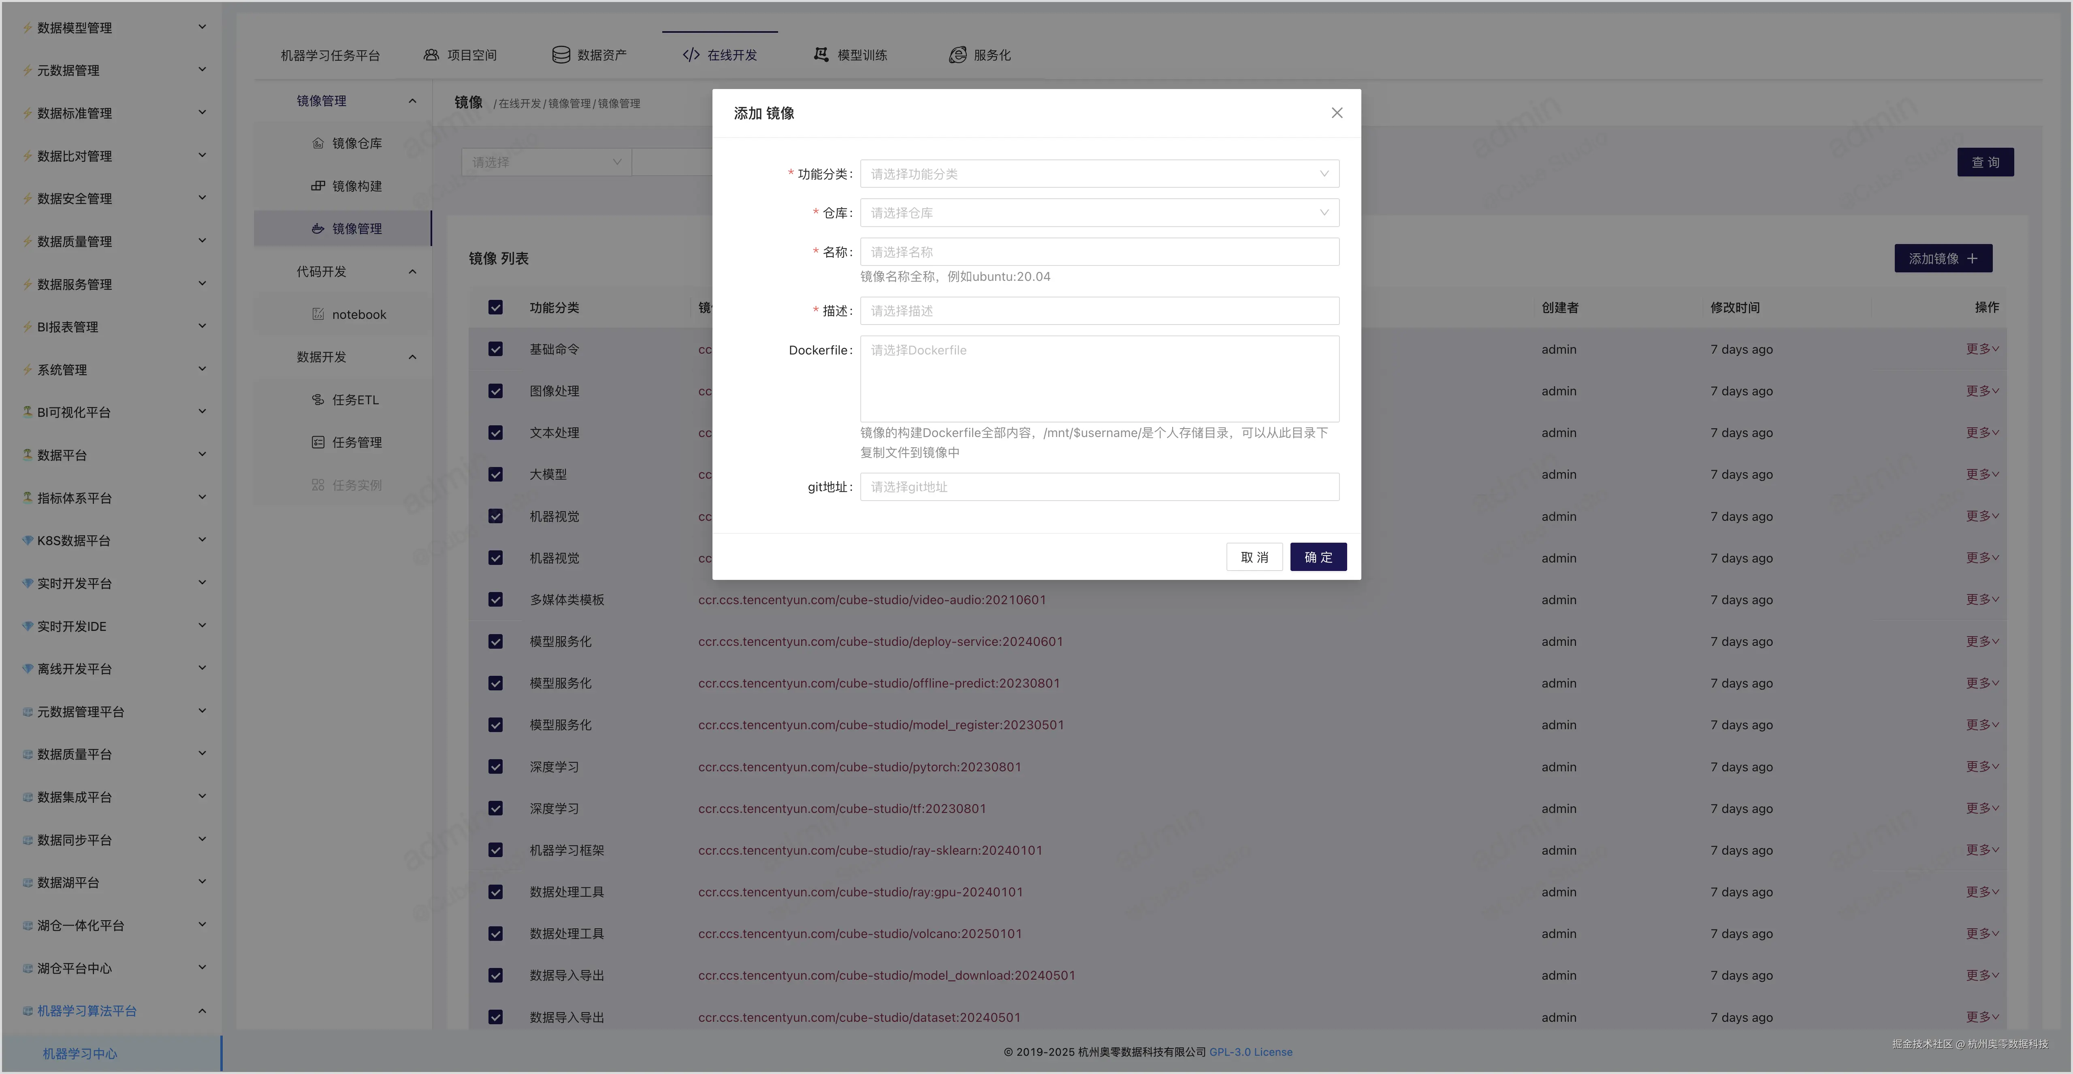Open 任务ETL via its sidebar icon
This screenshot has height=1074, width=2073.
pos(318,399)
